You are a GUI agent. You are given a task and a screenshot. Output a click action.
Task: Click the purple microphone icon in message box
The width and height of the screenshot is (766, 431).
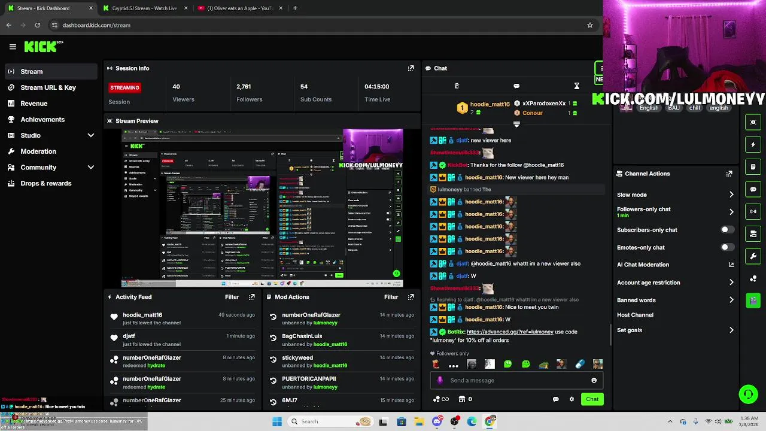point(440,380)
